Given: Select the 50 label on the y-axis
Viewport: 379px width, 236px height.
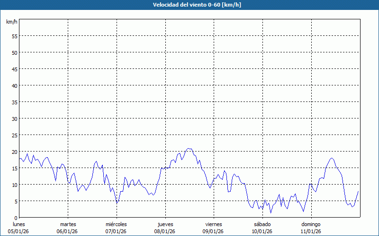Looking at the screenshot, I should tap(14, 52).
